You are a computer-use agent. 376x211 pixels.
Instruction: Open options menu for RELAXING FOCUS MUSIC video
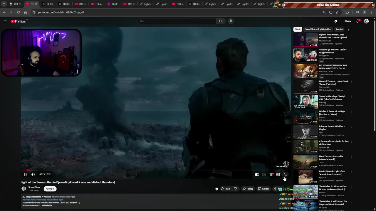(351, 66)
